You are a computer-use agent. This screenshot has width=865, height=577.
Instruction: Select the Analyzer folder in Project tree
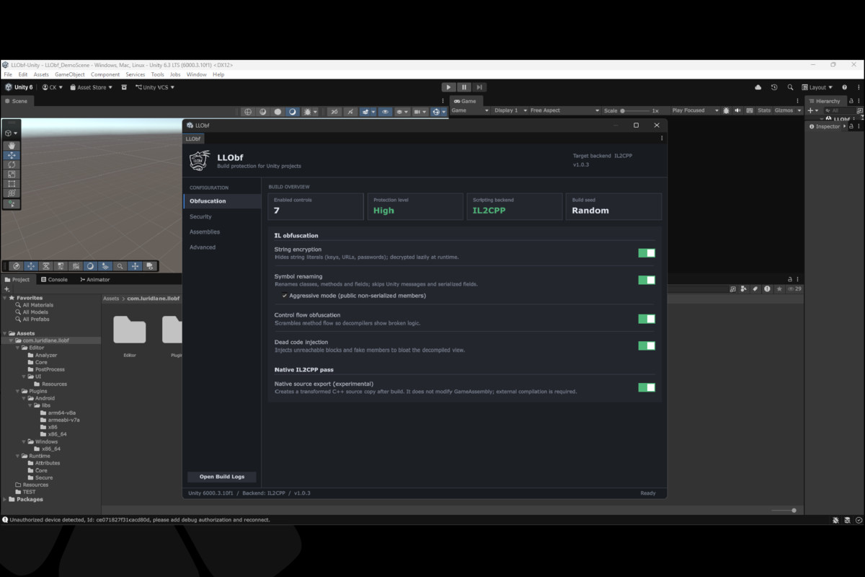[46, 355]
